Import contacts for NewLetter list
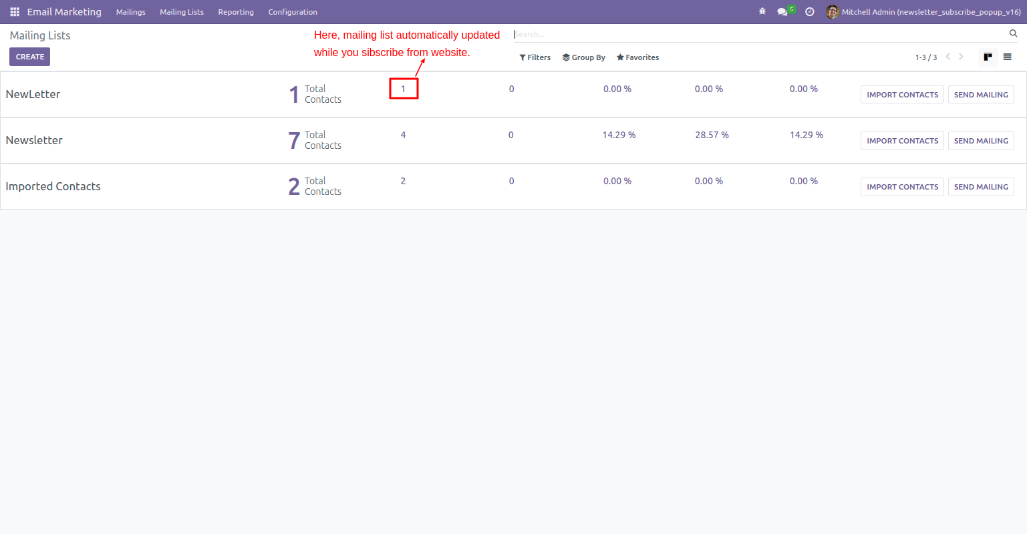This screenshot has width=1027, height=534. (902, 95)
